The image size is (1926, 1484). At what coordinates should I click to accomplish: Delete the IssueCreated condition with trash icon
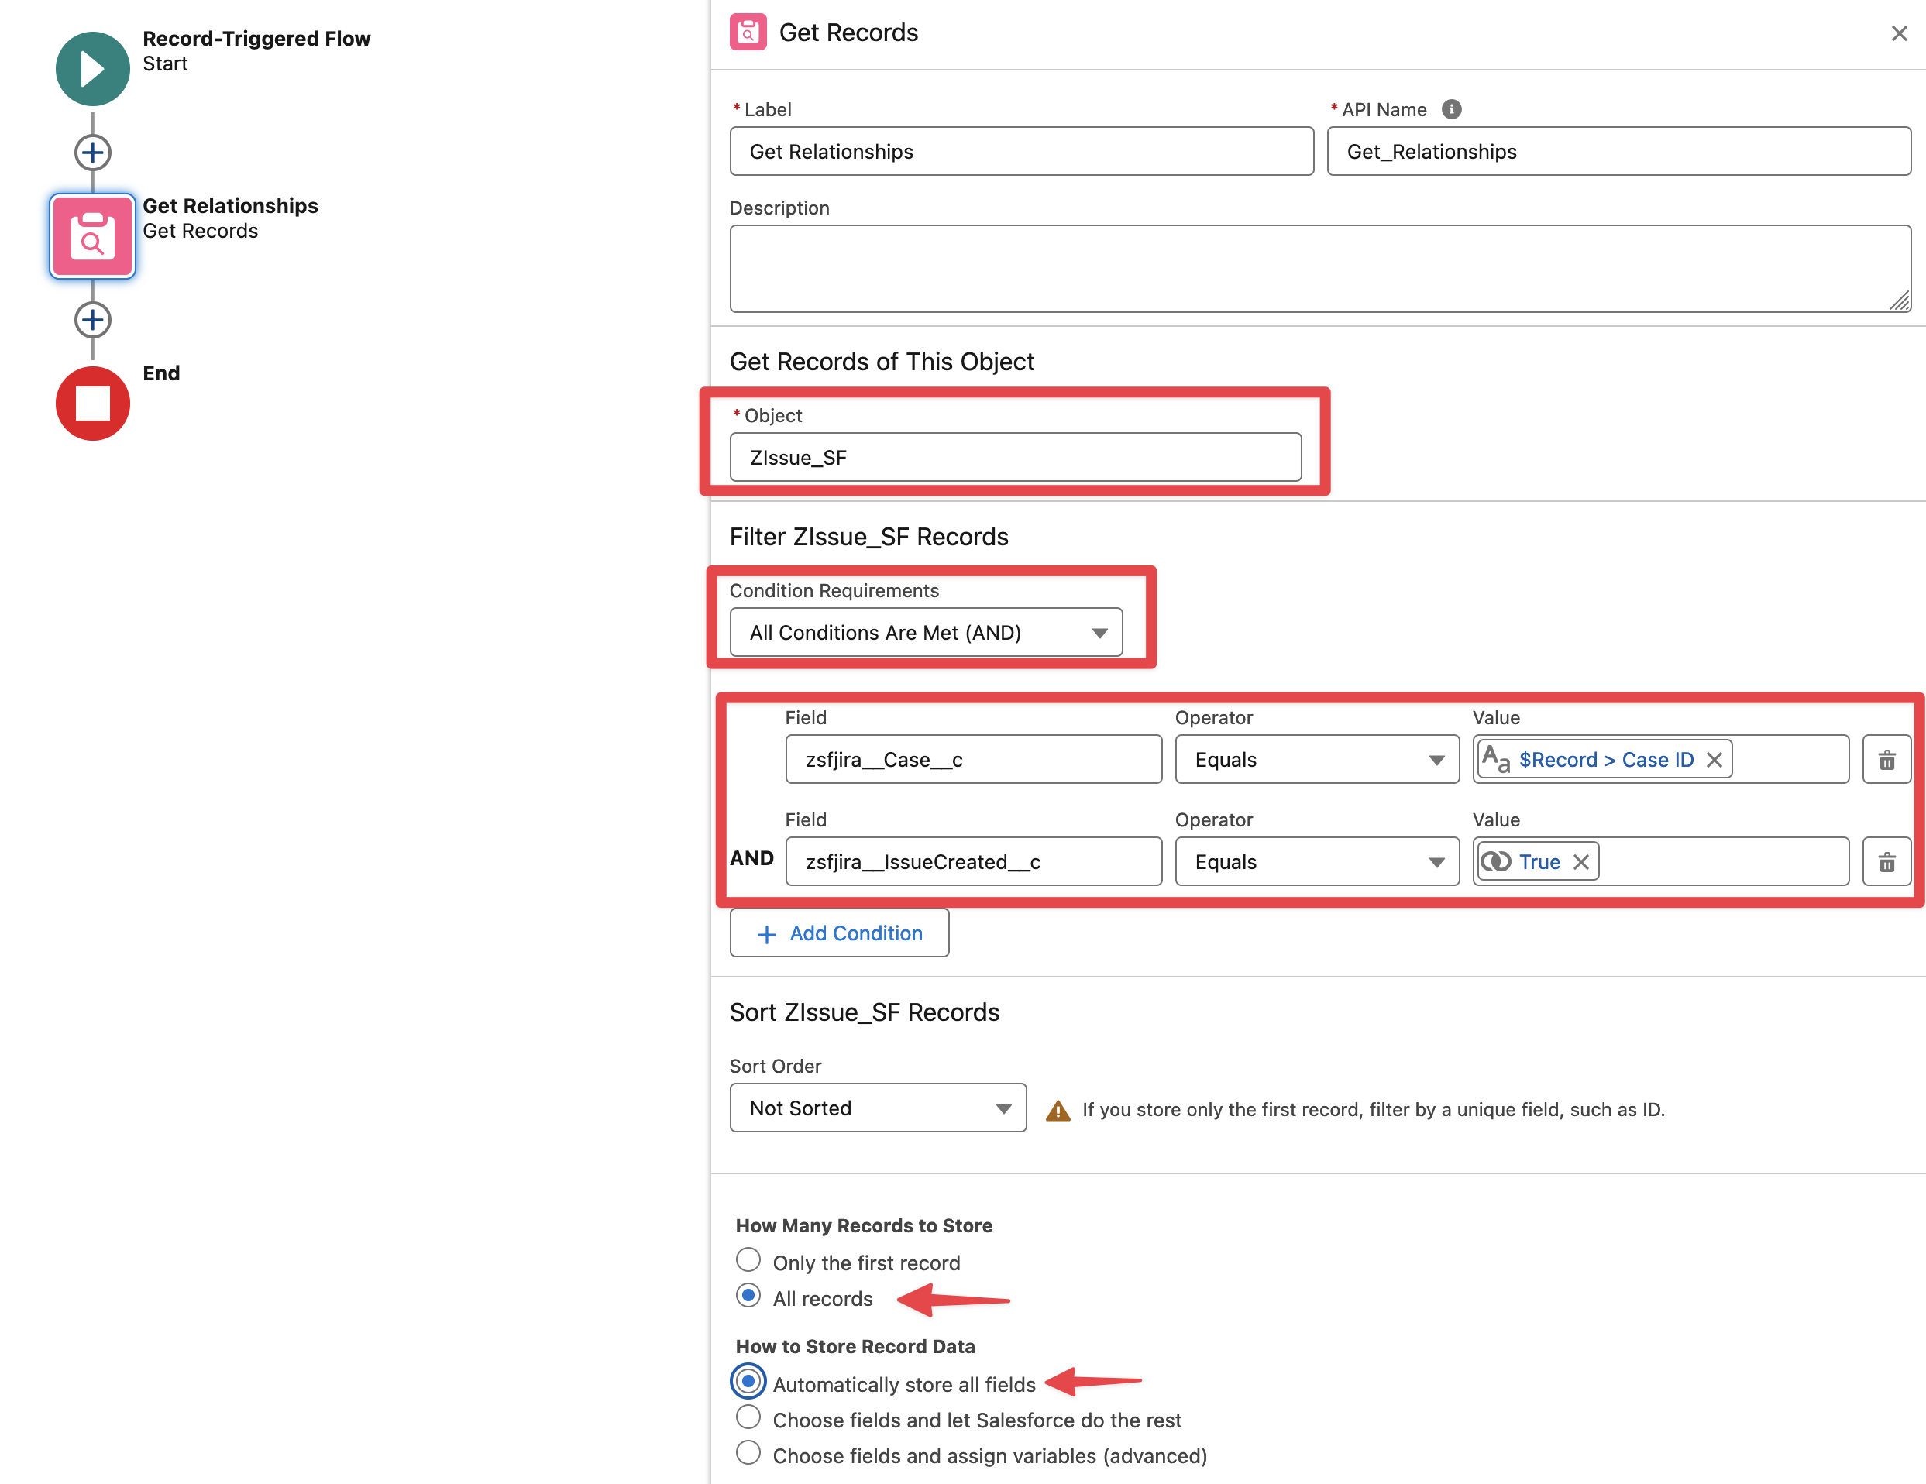click(x=1886, y=861)
